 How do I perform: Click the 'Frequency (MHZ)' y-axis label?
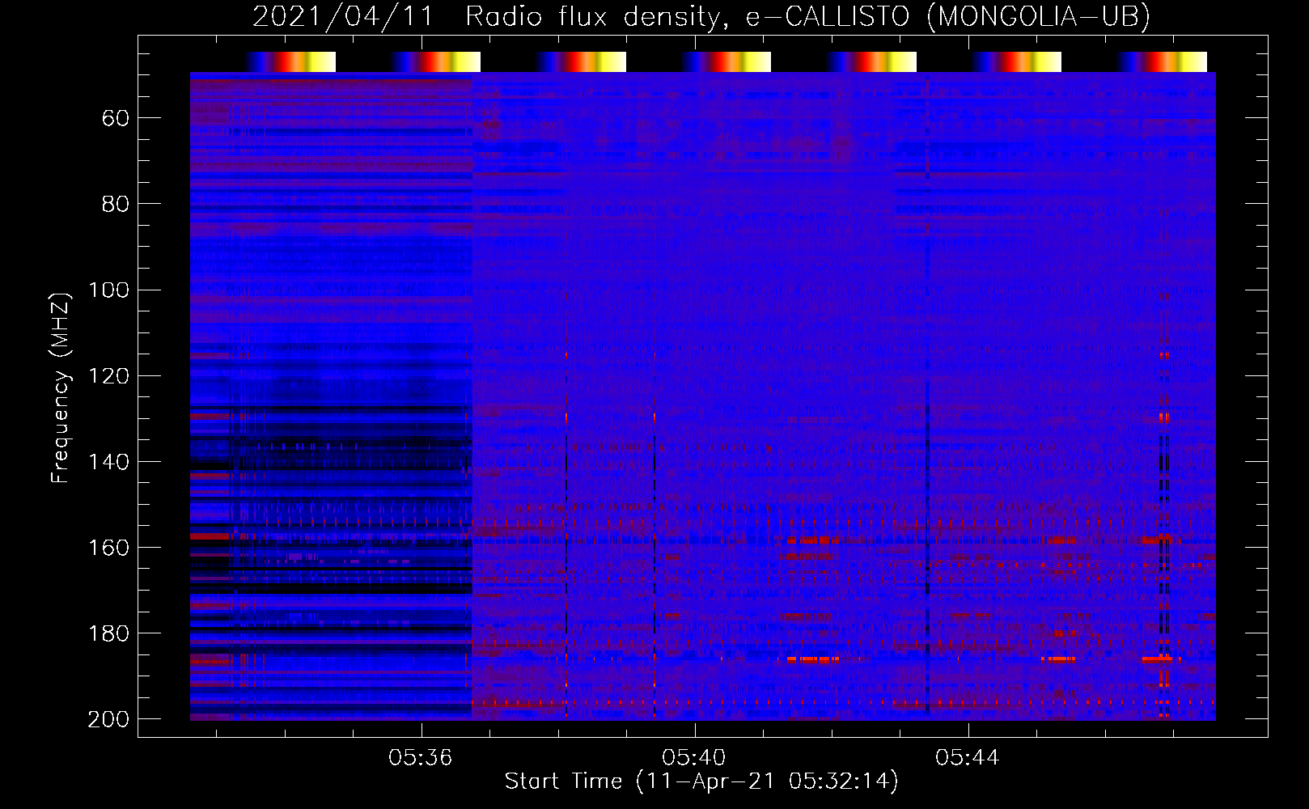(x=61, y=388)
